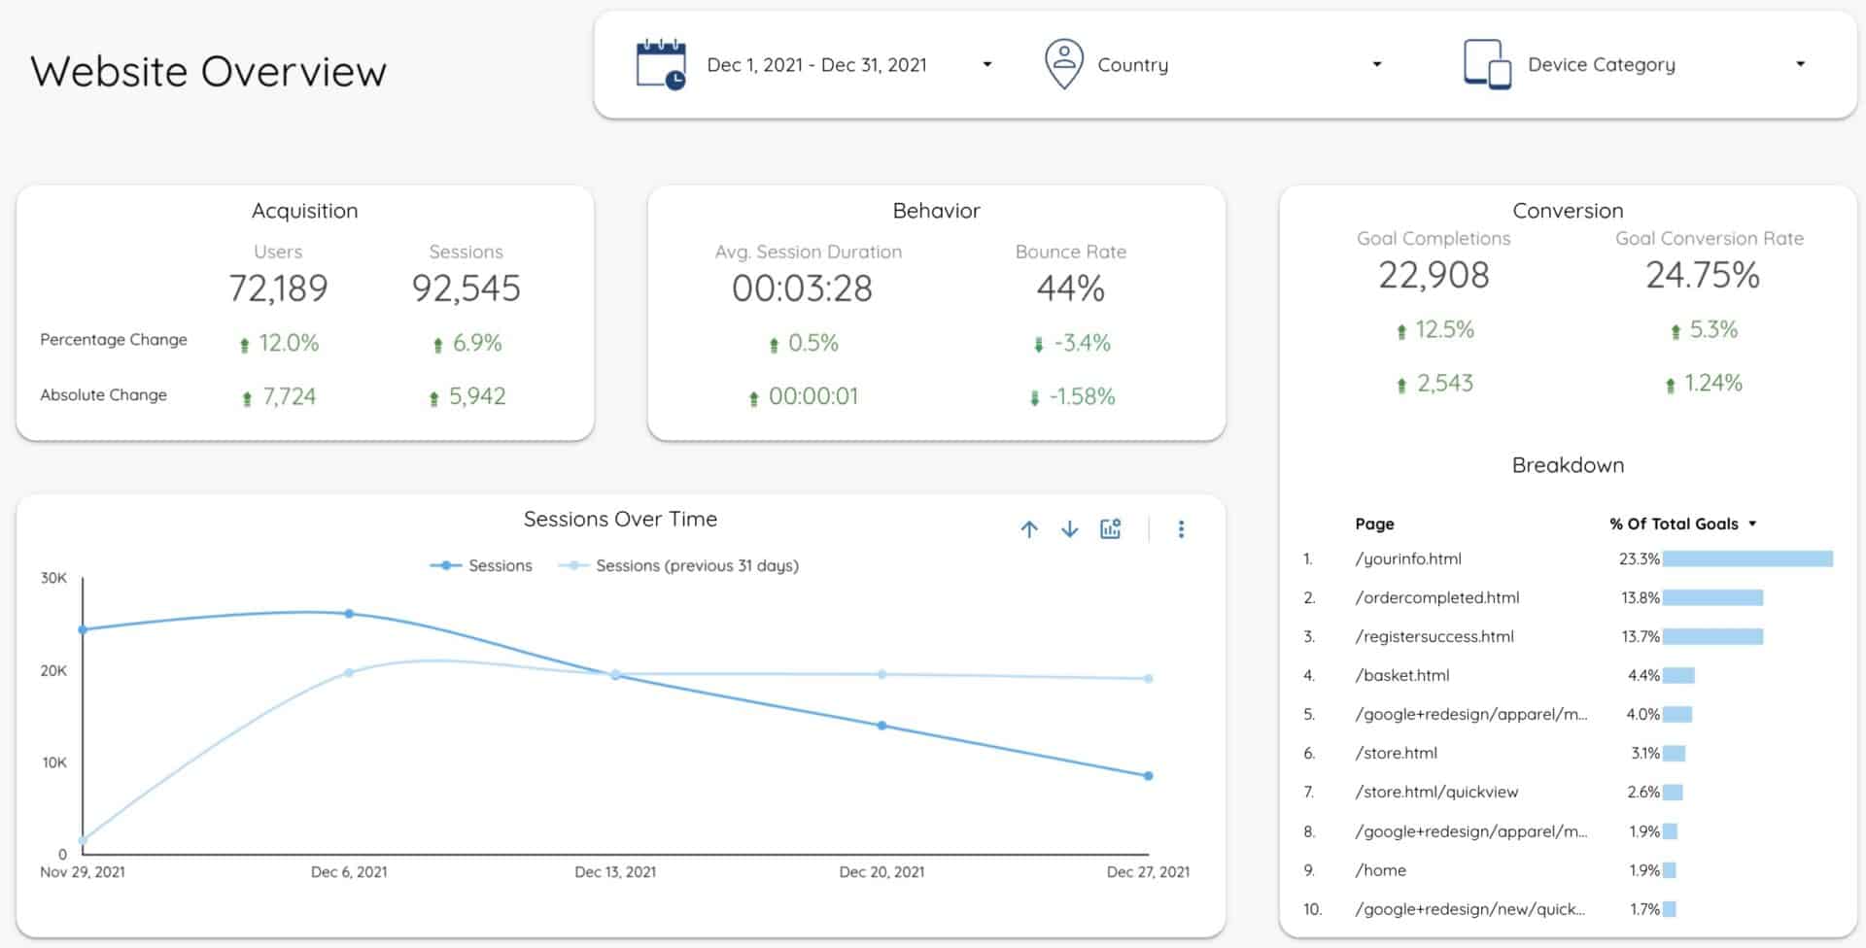Click the down arrow icon above Sessions chart
Screen dimensions: 1866x948
coord(1069,529)
